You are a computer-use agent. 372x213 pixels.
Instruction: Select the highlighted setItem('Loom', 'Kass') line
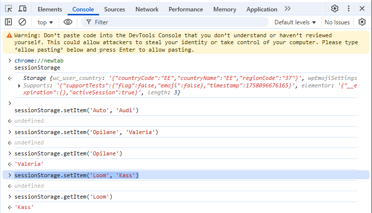tap(76, 175)
